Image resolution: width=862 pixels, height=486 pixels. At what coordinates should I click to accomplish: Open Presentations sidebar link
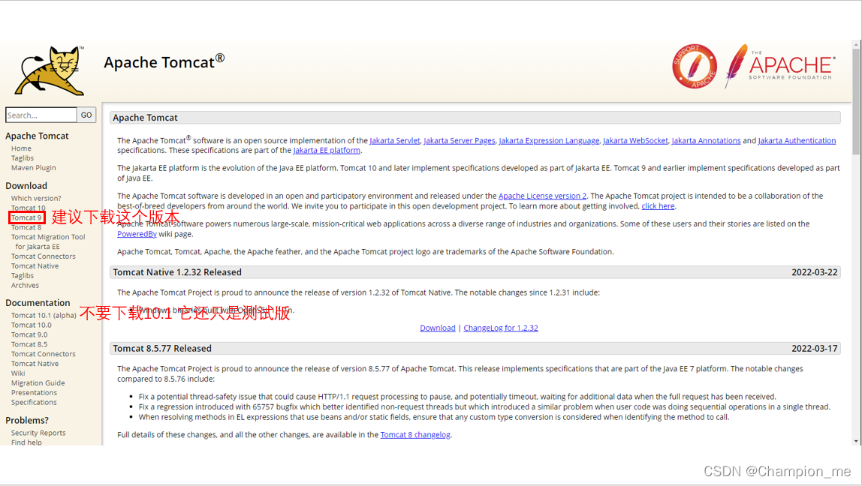coord(34,393)
